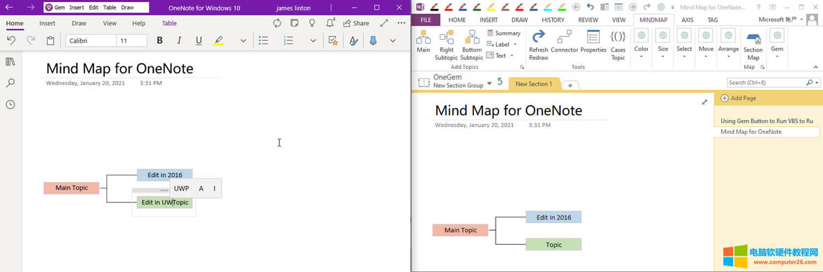This screenshot has width=823, height=272.
Task: Switch to the HISTORY tab
Action: pos(554,20)
